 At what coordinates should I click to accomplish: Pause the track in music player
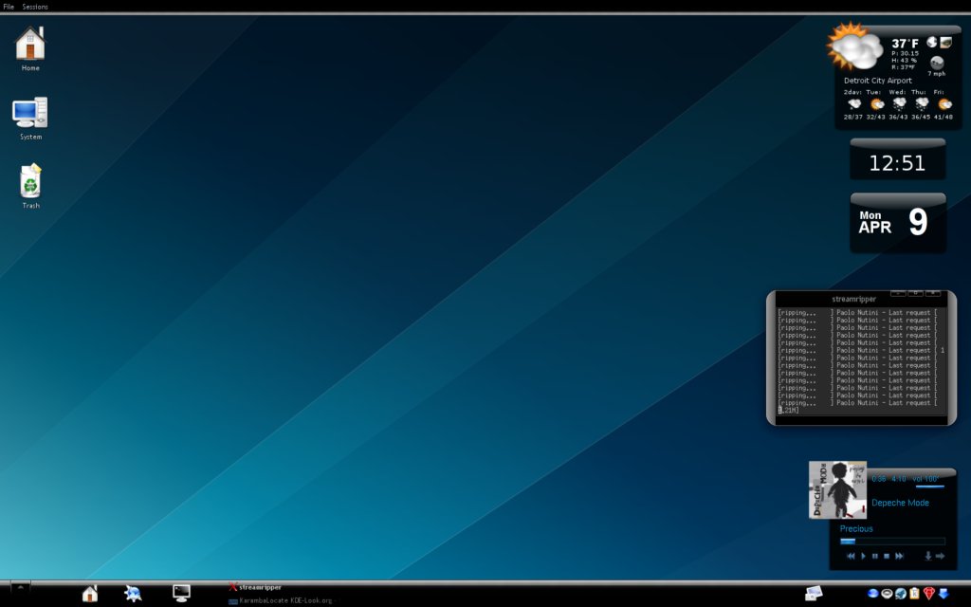[x=875, y=556]
